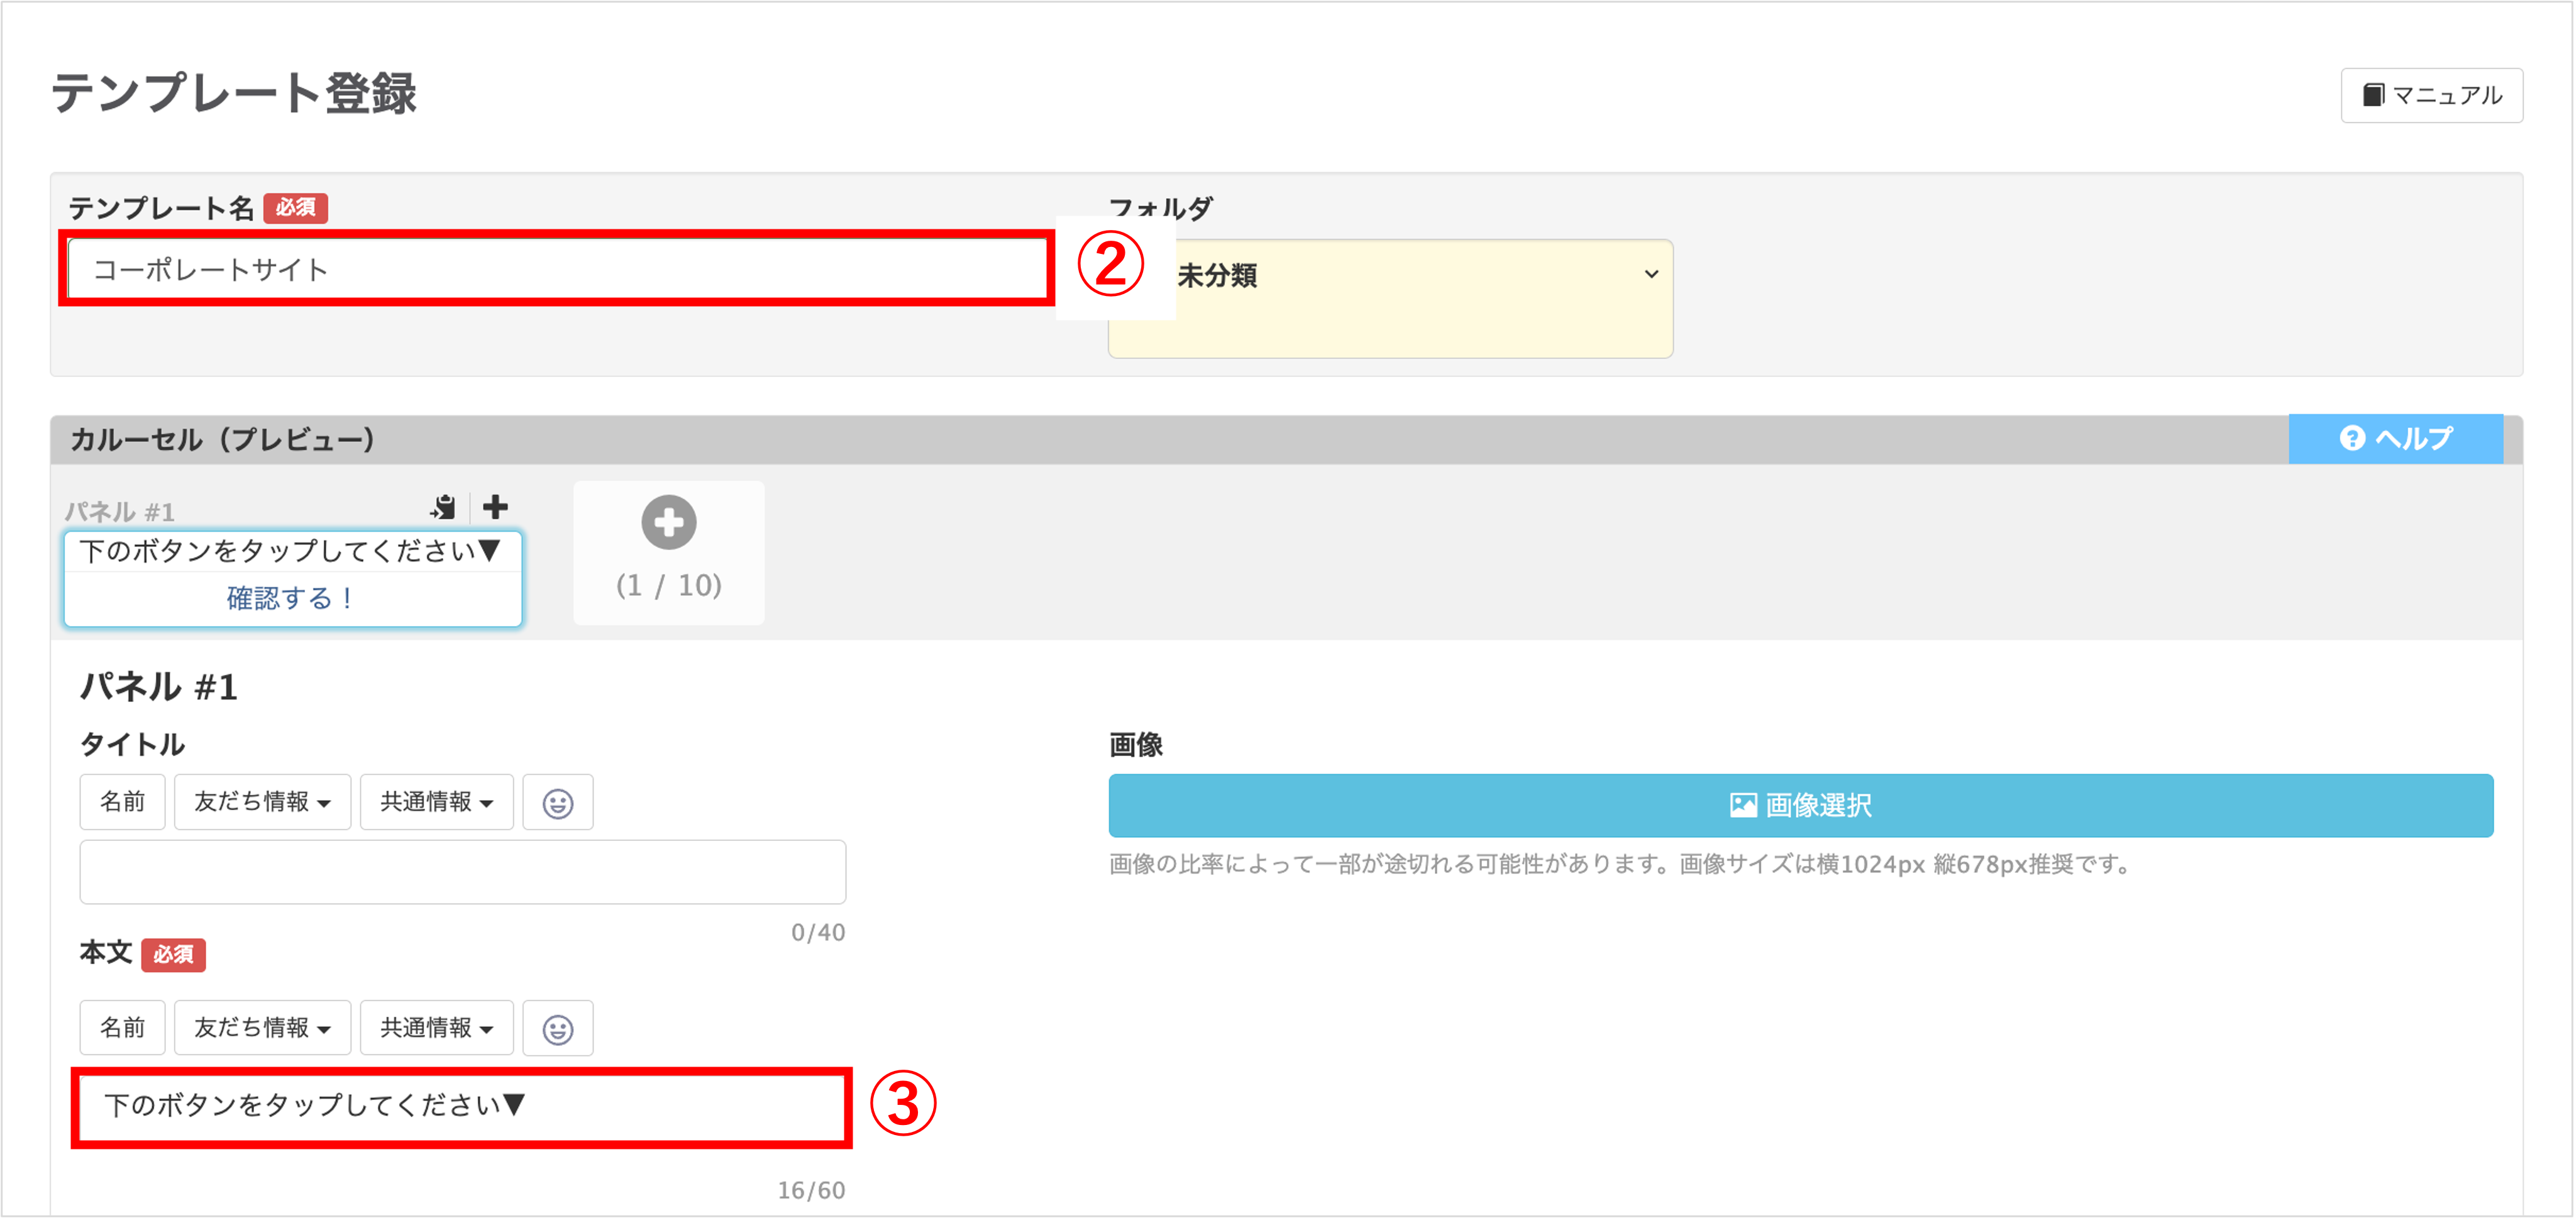Click the empty タイトル text field
Image resolution: width=2576 pixels, height=1218 pixels.
click(x=462, y=872)
